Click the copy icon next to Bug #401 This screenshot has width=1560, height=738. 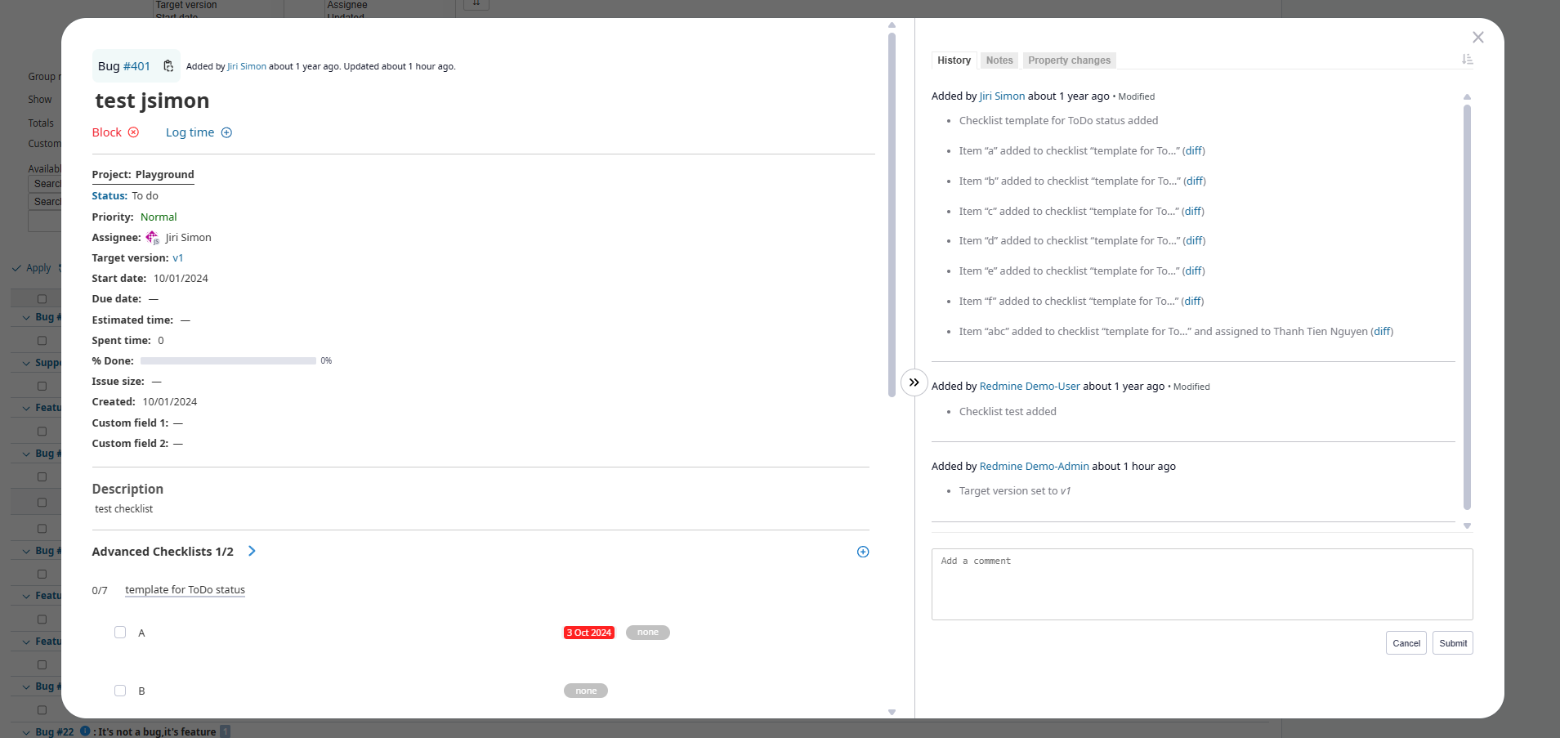tap(168, 66)
